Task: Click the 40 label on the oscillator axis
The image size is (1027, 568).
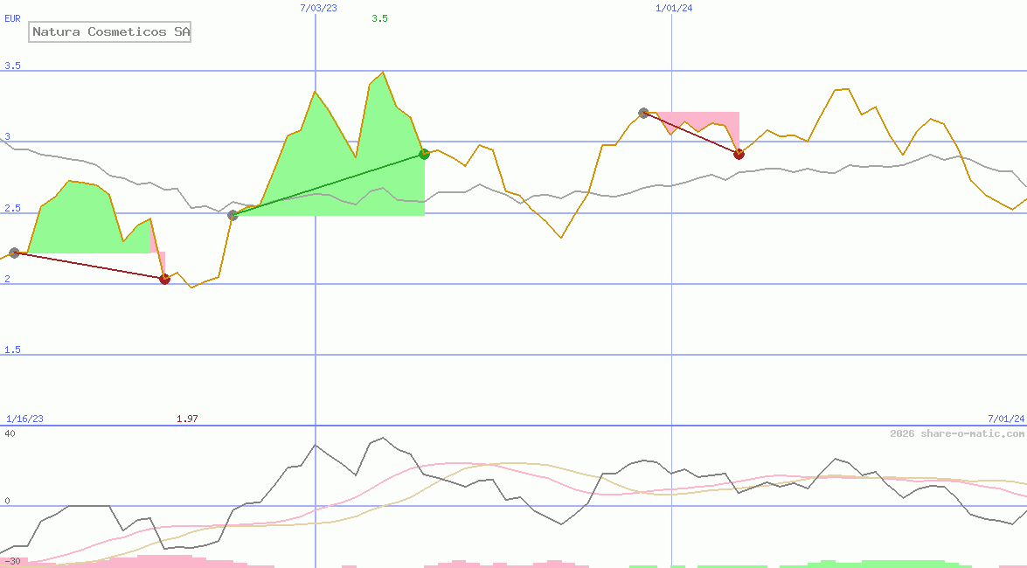Action: coord(10,433)
